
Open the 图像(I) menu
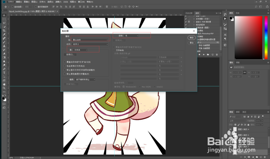26,2
